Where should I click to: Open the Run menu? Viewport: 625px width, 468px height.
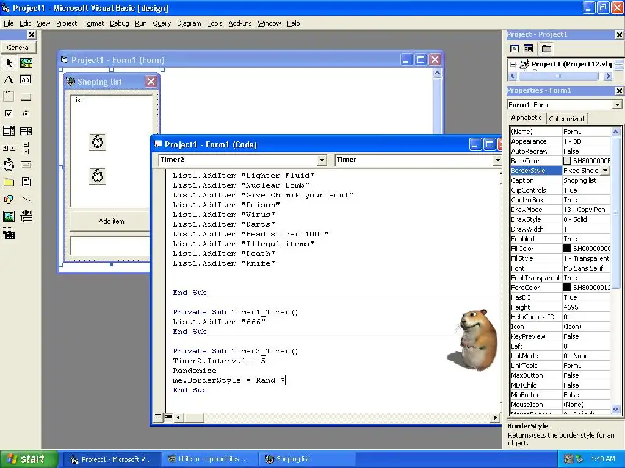(x=141, y=24)
